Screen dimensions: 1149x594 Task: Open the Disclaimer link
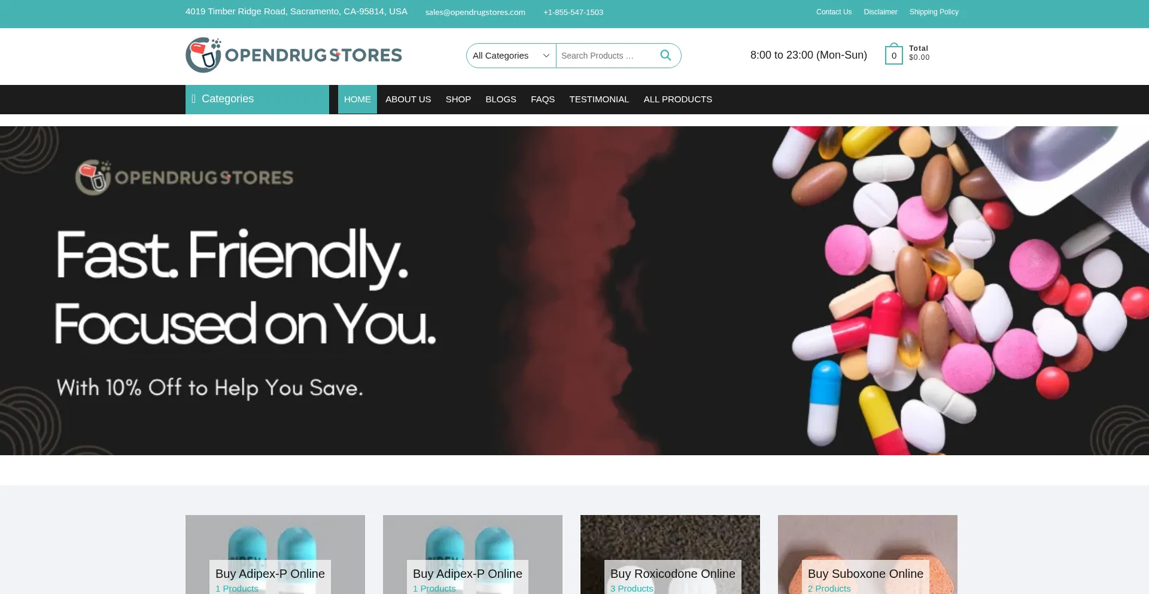pos(880,12)
